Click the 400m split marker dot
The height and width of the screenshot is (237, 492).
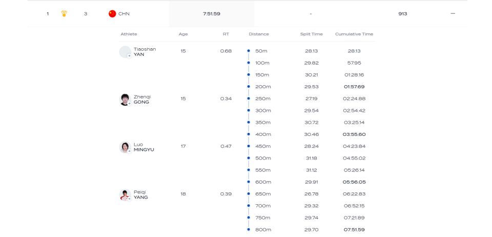coord(249,134)
